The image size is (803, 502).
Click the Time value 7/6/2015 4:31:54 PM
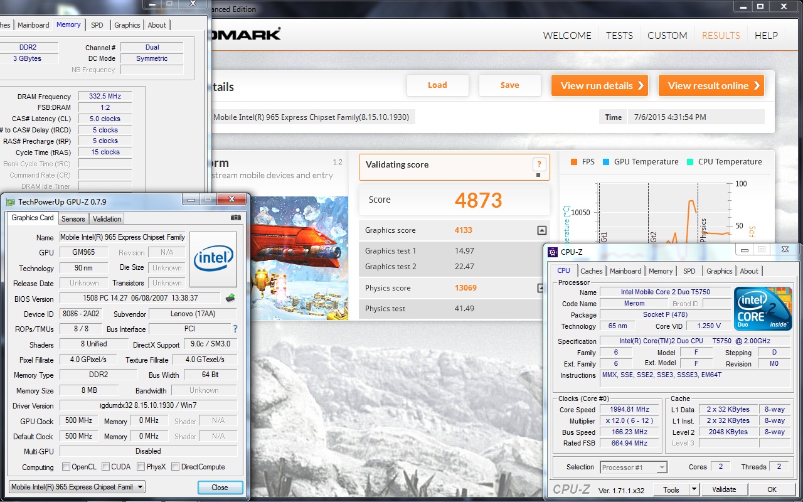point(696,117)
